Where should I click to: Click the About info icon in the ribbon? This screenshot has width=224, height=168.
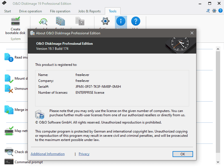coord(121,21)
